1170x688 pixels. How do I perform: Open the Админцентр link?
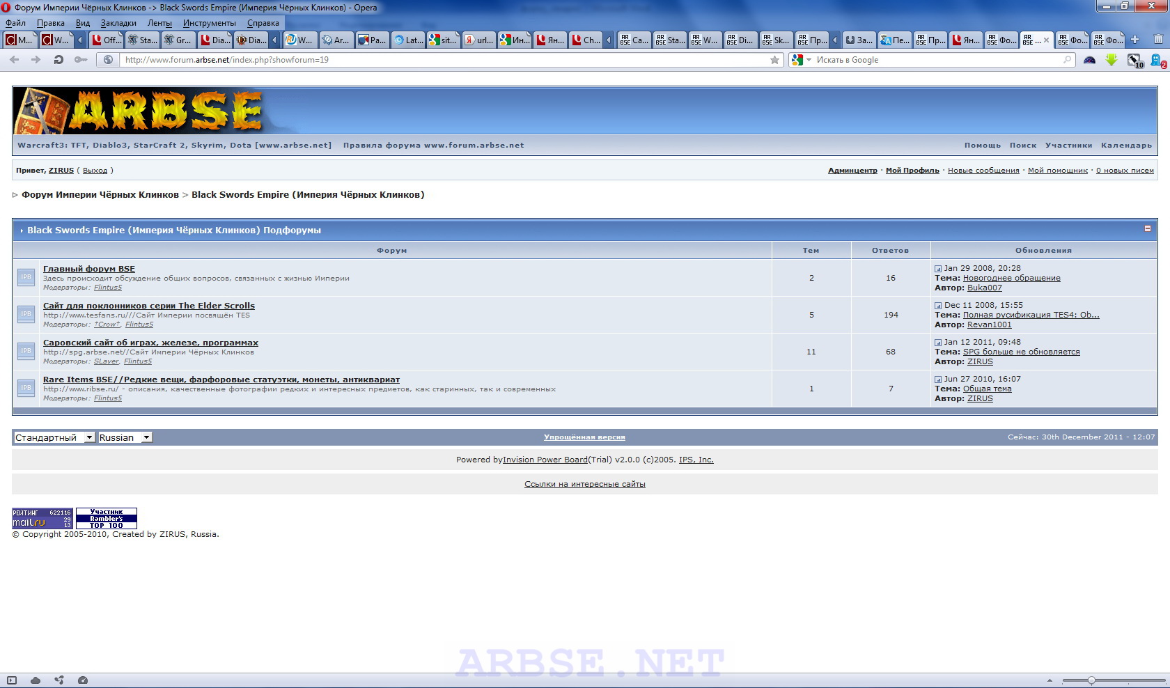coord(852,171)
